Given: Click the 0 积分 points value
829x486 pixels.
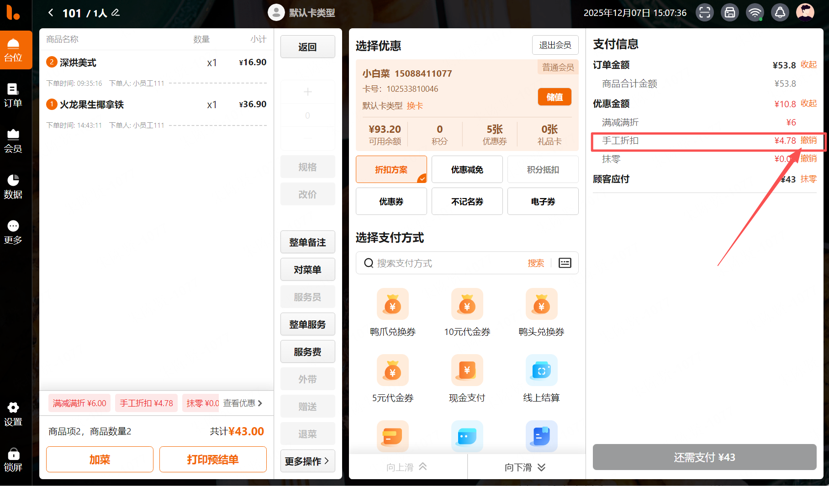Looking at the screenshot, I should coord(439,135).
